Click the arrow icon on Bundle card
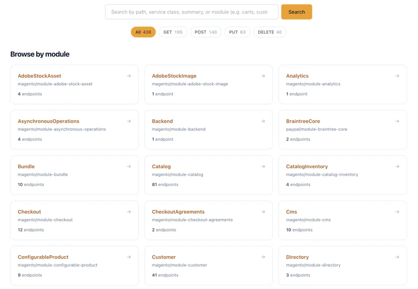Image resolution: width=418 pixels, height=289 pixels. (129, 167)
